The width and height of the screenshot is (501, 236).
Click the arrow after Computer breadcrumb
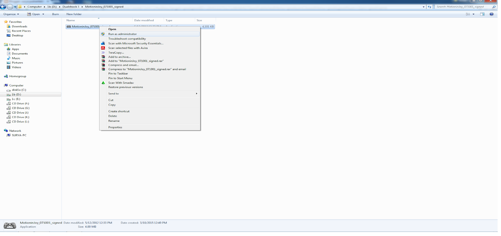[44, 7]
